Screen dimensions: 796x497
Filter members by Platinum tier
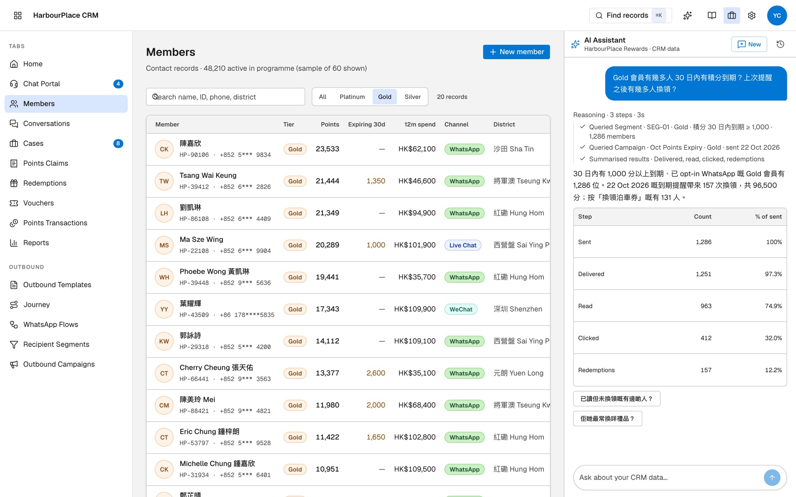pyautogui.click(x=352, y=97)
